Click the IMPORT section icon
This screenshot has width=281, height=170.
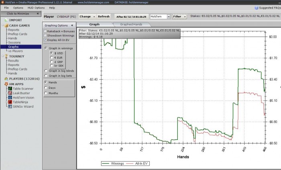coord(6,20)
